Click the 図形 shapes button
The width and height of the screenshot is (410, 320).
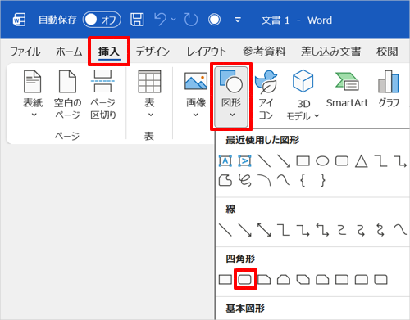(x=231, y=97)
